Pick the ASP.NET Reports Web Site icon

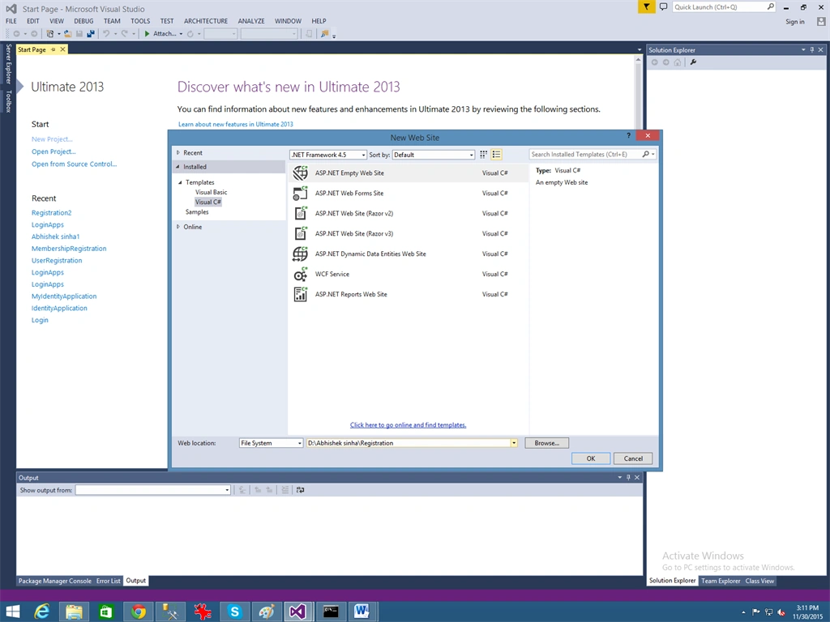pyautogui.click(x=300, y=294)
